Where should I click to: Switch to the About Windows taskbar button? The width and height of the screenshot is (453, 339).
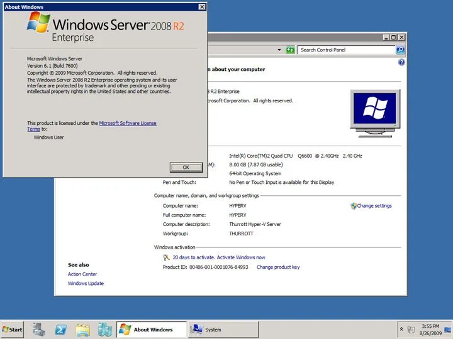click(152, 330)
